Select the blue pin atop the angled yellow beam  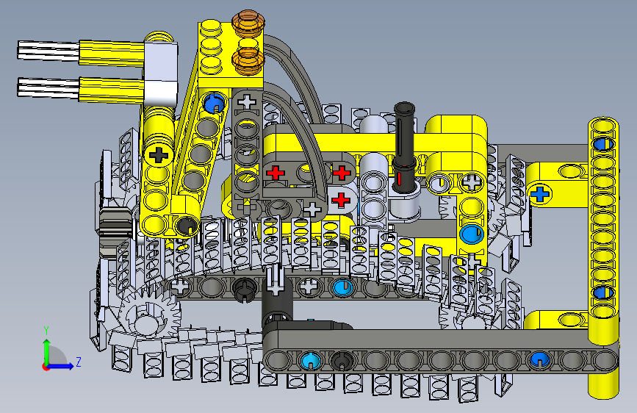click(214, 103)
